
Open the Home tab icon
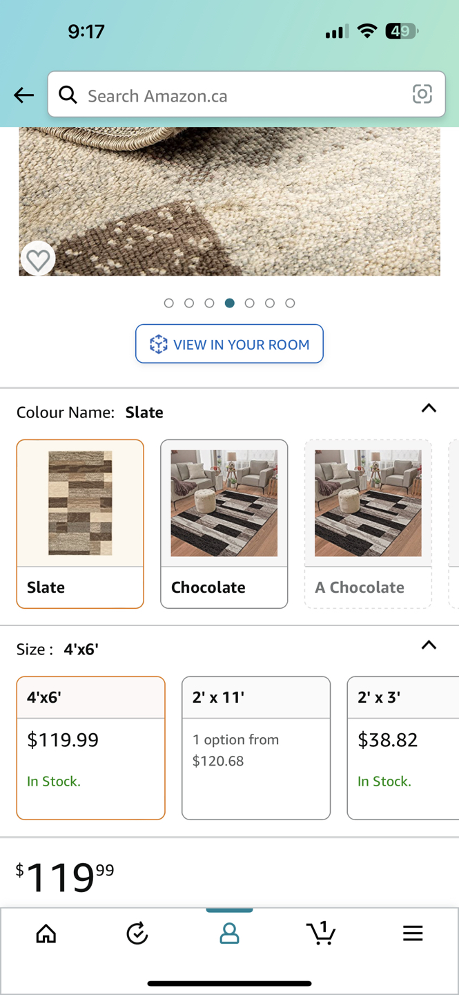coord(46,934)
